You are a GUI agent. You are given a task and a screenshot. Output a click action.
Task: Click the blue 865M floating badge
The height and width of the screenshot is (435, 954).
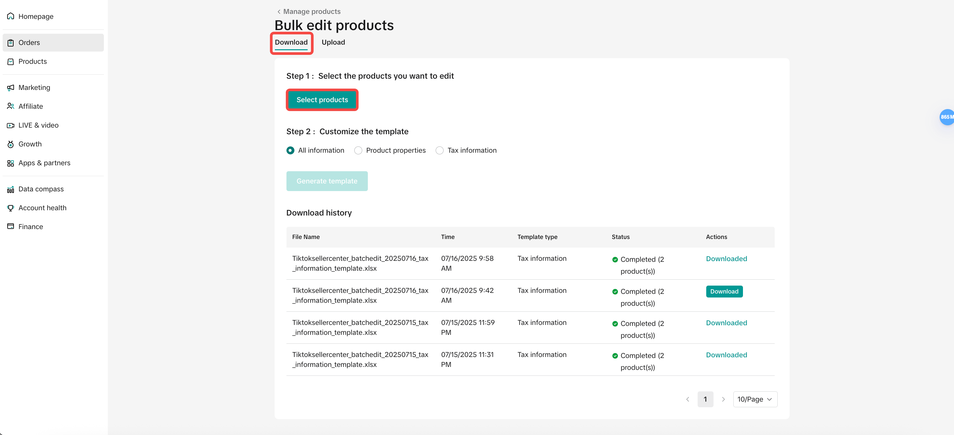(947, 117)
